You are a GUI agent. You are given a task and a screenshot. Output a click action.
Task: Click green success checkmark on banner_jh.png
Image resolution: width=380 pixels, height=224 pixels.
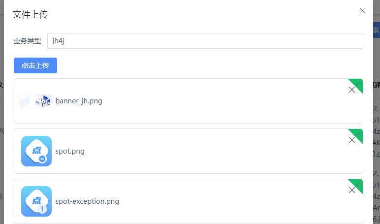point(358,84)
